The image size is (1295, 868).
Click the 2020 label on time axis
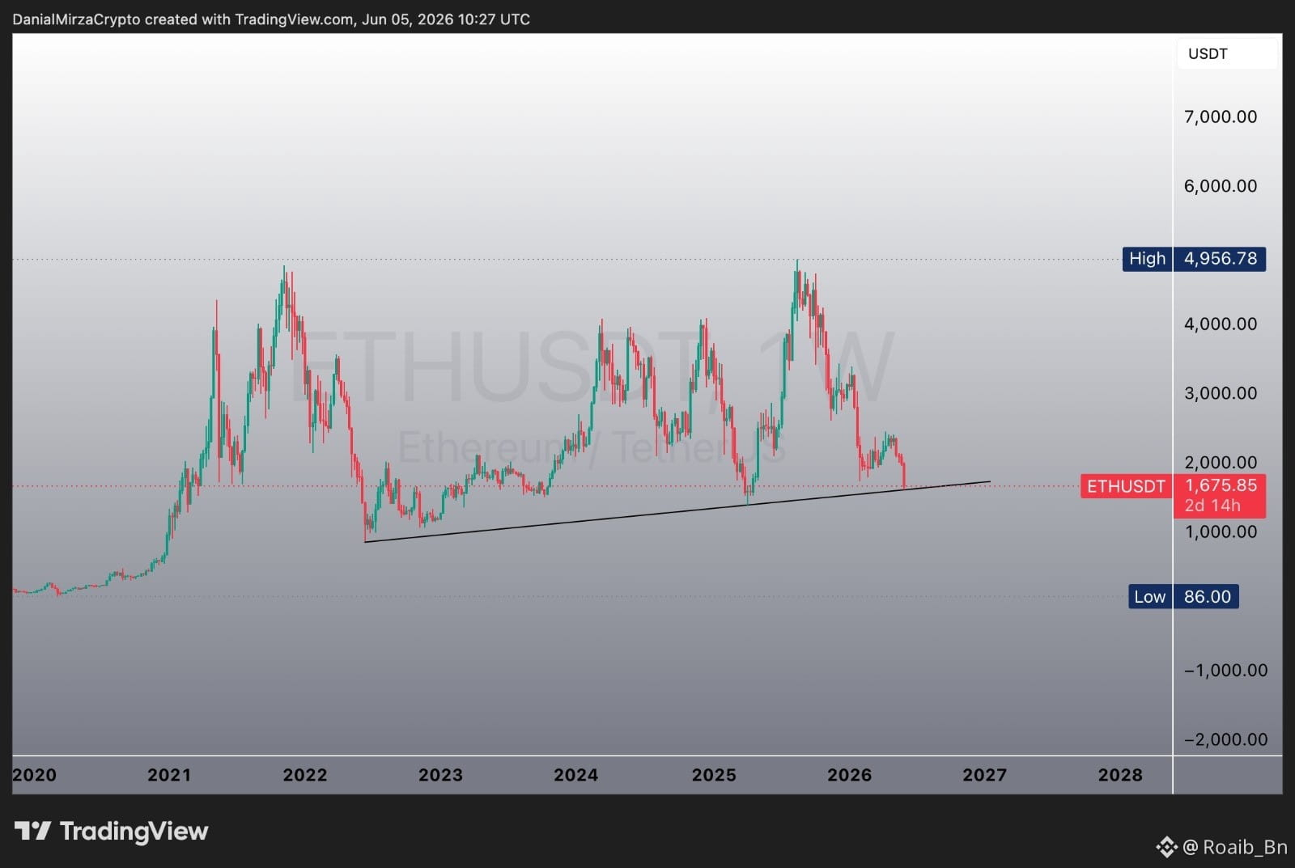click(34, 775)
